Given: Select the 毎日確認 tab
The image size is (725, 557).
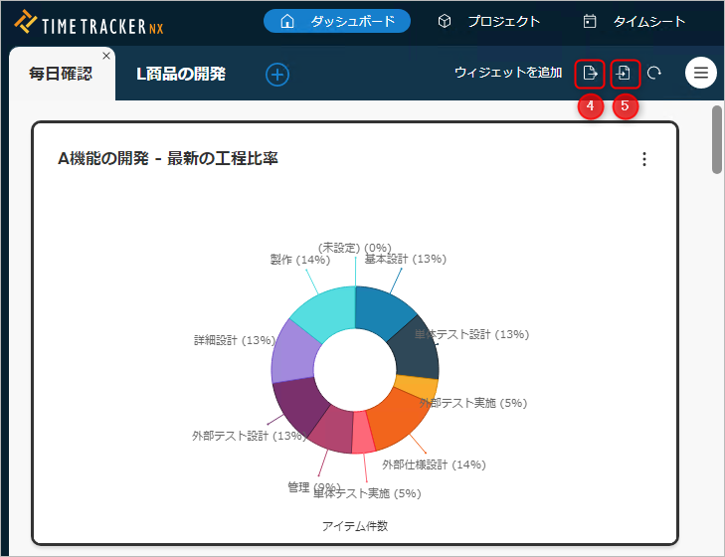Looking at the screenshot, I should coord(60,75).
